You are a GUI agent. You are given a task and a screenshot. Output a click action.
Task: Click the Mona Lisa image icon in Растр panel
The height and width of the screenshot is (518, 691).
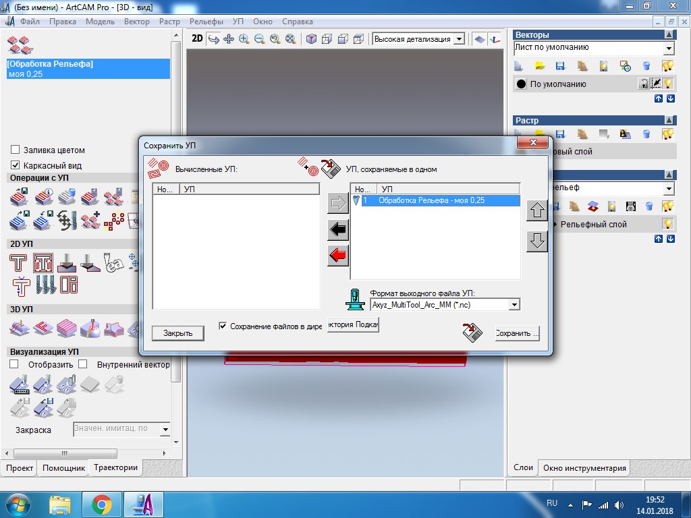(625, 134)
